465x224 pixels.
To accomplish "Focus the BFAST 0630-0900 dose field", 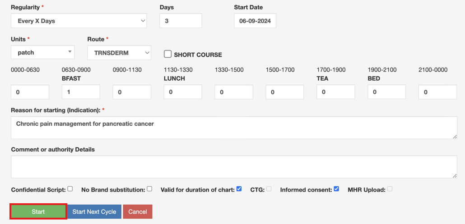I will [x=81, y=92].
